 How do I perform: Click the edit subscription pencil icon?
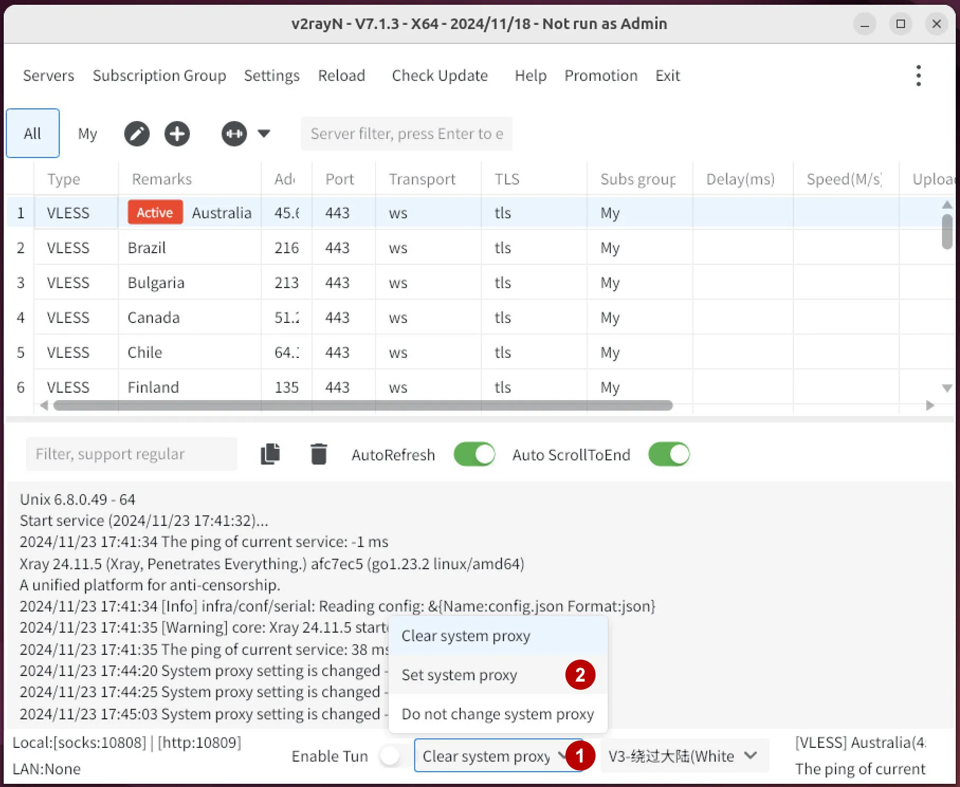pyautogui.click(x=137, y=134)
